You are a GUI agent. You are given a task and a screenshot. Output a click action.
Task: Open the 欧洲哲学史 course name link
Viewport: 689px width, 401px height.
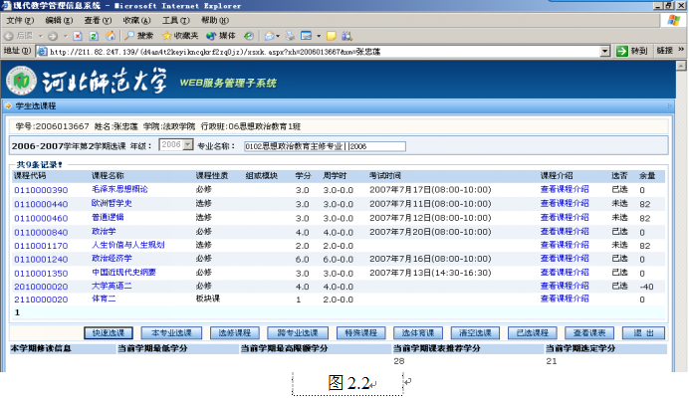tap(112, 203)
